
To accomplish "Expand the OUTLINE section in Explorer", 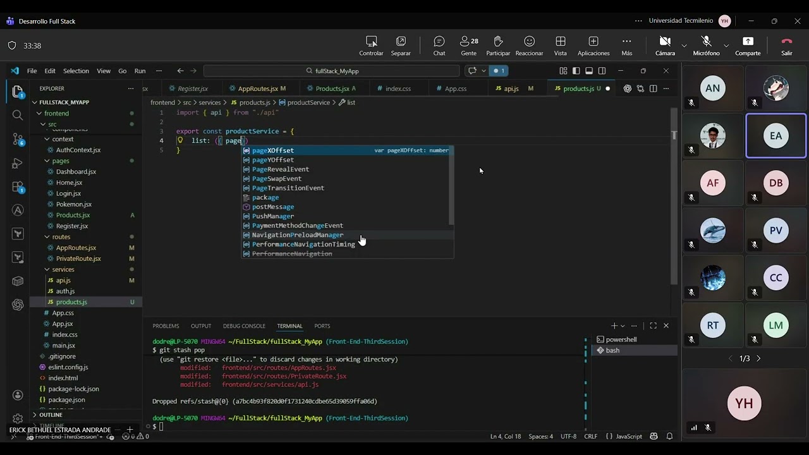I will point(51,415).
